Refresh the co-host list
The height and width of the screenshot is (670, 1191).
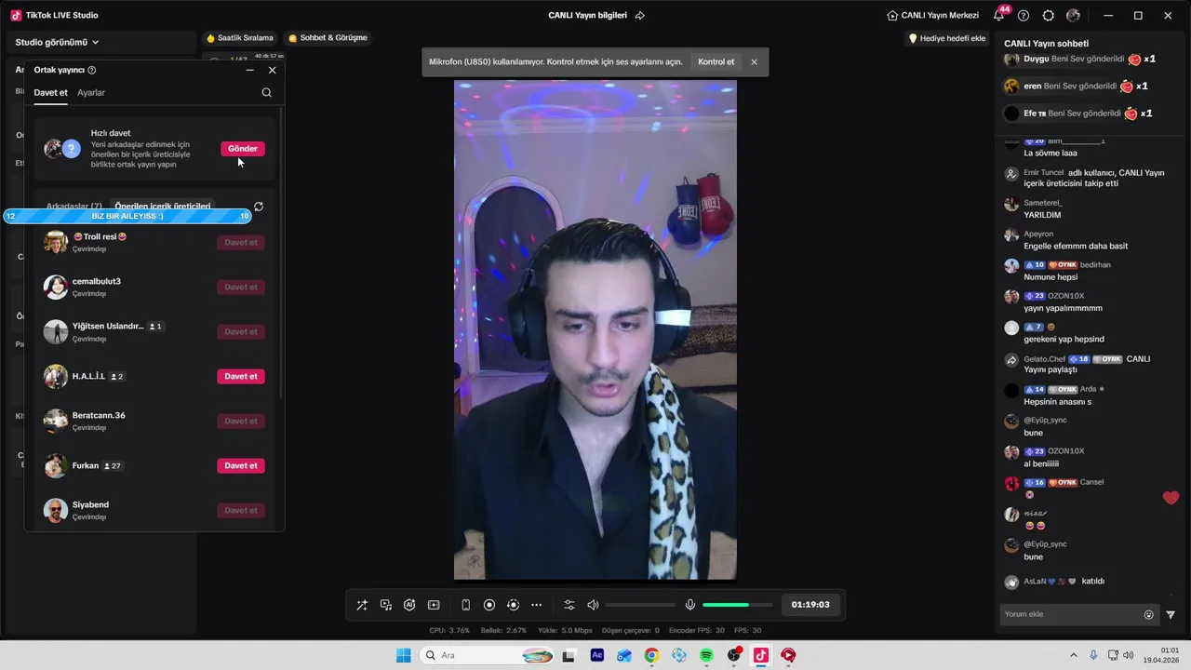pos(259,207)
